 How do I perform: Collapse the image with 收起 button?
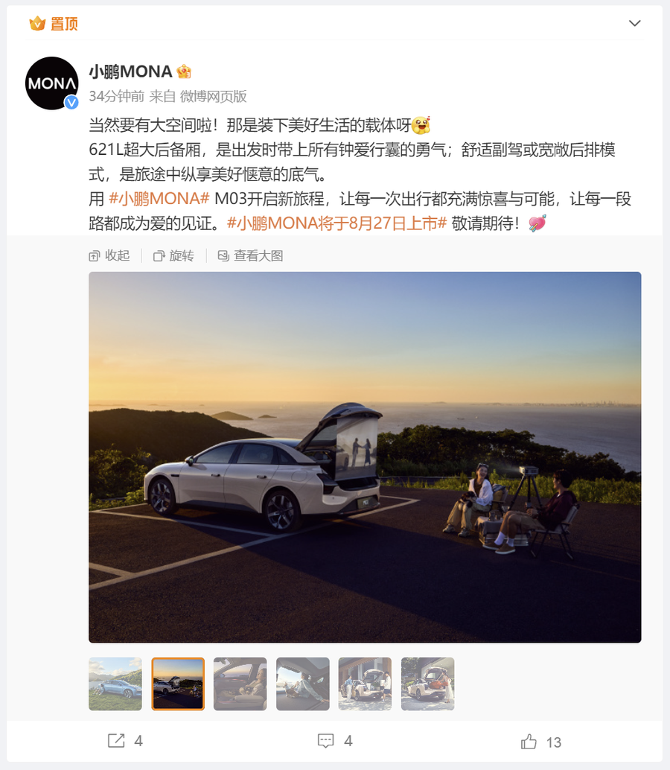(109, 256)
